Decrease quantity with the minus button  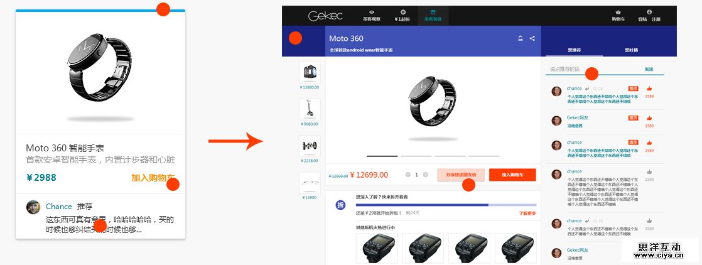pos(408,175)
